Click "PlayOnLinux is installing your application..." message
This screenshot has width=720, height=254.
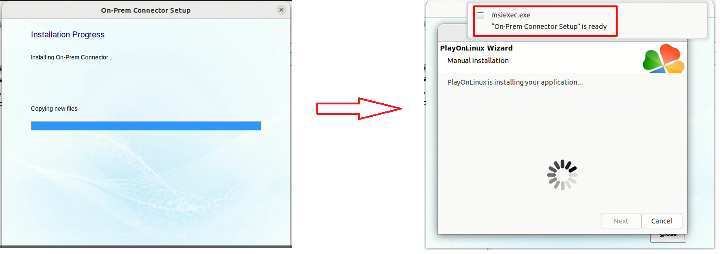pos(515,82)
